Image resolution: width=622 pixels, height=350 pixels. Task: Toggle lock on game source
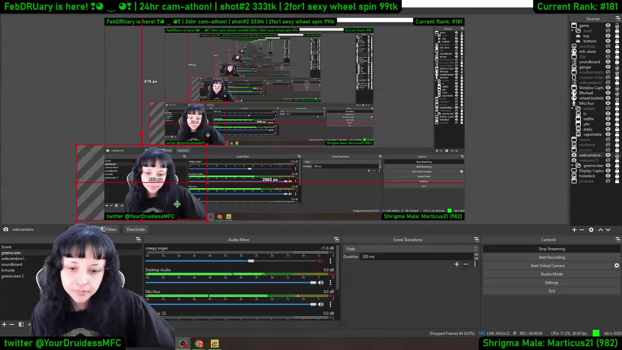tap(617, 26)
